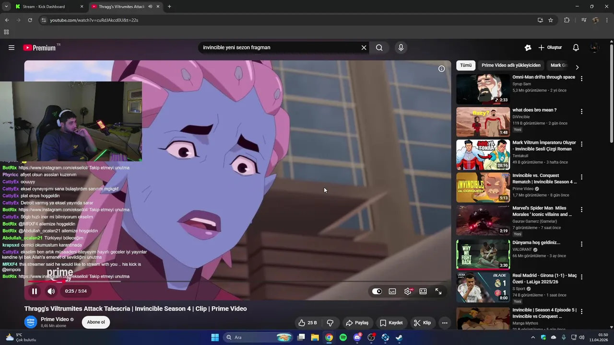Open Windows Start menu

(x=215, y=337)
